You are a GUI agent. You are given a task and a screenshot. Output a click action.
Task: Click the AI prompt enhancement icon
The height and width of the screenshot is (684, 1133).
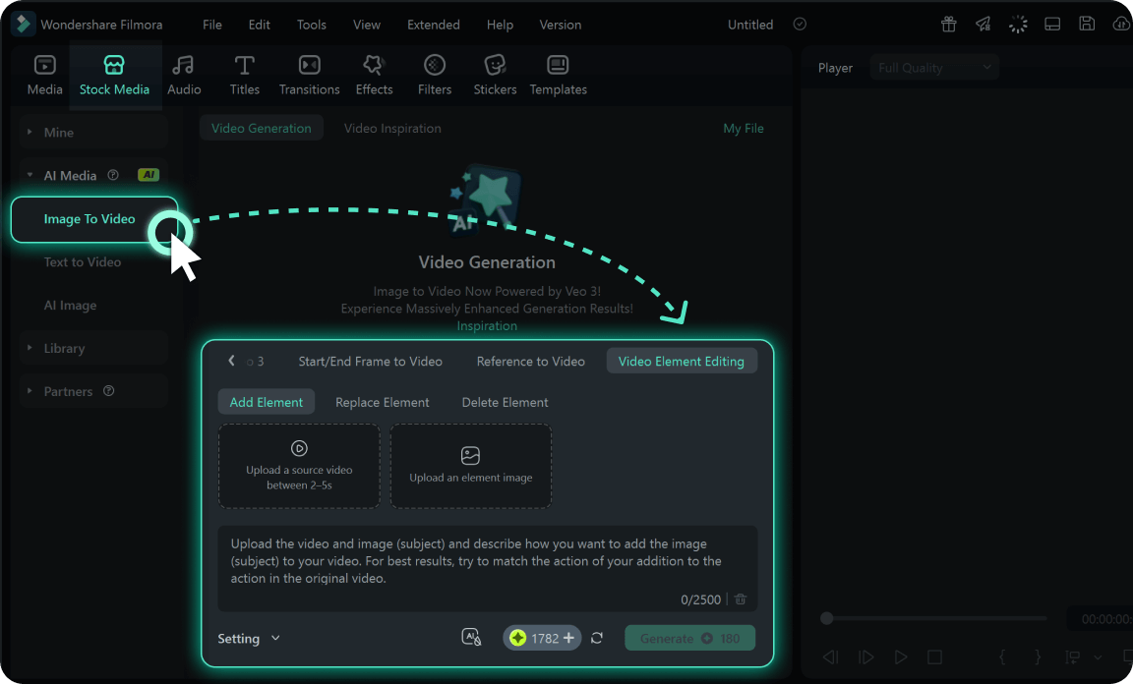(x=471, y=637)
